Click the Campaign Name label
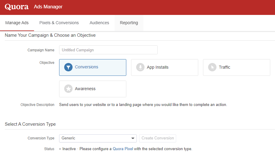Viewport: 275px width, 160px height. click(x=41, y=50)
